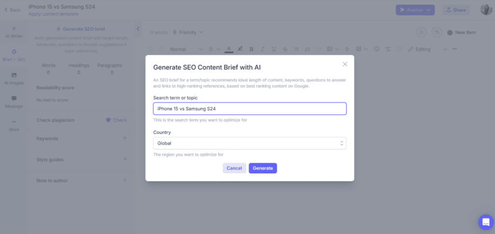Open the AI Images panel
Image resolution: width=495 pixels, height=234 pixels.
tap(14, 78)
